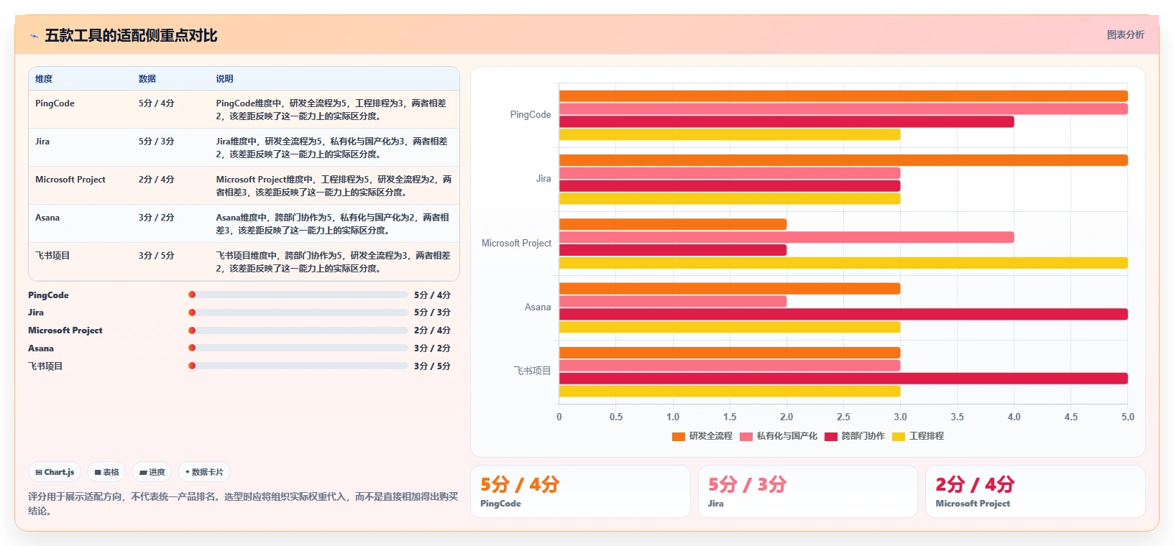Click the PingCode progress bar track
Viewport: 1174px width, 546px height.
tap(298, 295)
